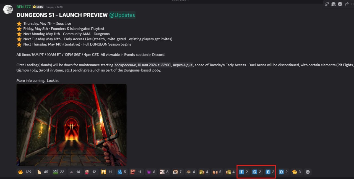354x179 pixels.
Task: Click the super reaction icon beside the chain
Action: pyautogui.click(x=334, y=4)
